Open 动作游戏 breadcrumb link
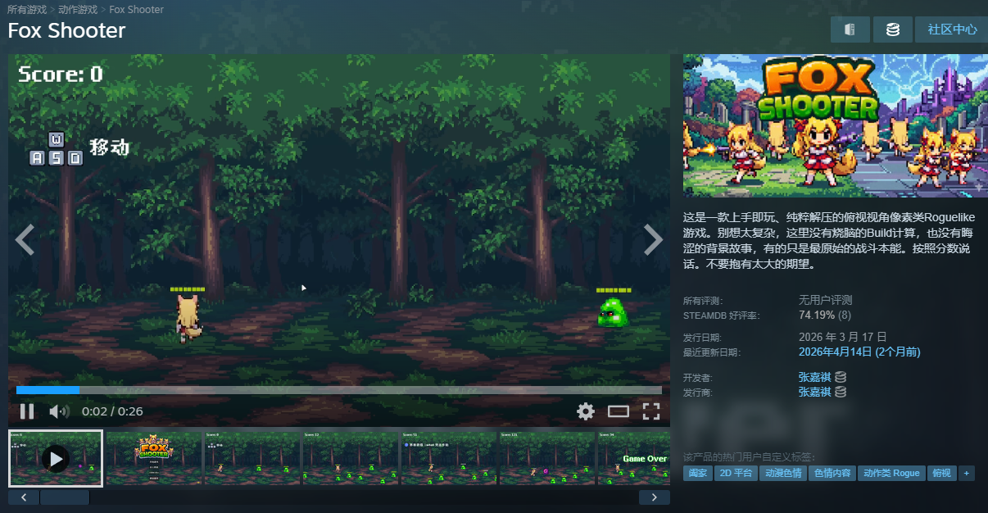Viewport: 988px width, 513px height. (x=78, y=9)
